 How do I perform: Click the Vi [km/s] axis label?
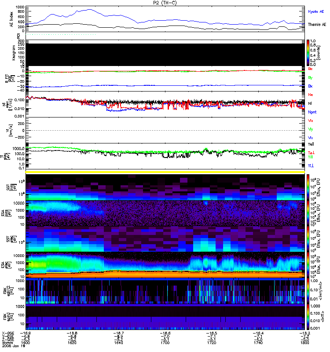point(11,130)
